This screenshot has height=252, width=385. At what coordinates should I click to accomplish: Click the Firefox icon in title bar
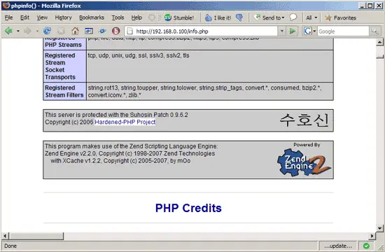6,5
